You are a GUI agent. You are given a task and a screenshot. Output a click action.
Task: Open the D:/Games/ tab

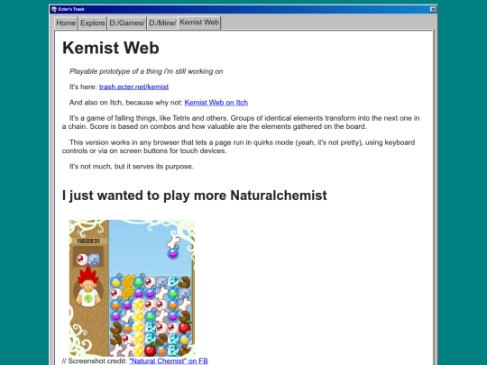[127, 23]
